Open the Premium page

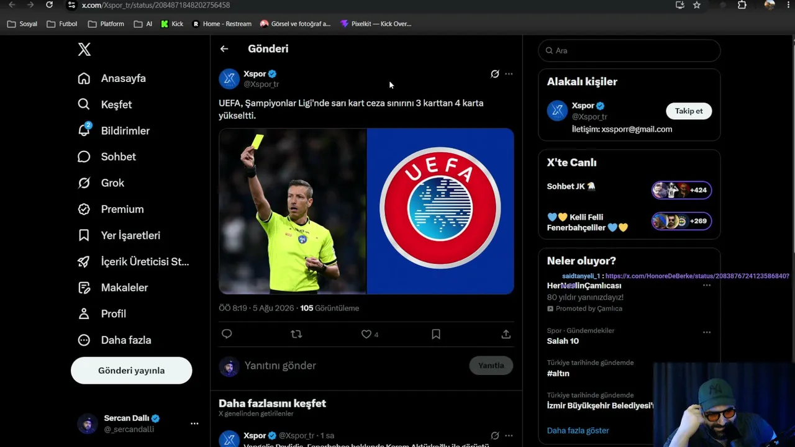pos(111,209)
